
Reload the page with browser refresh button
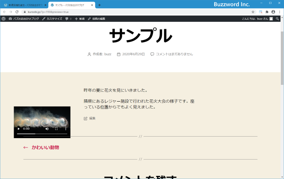point(17,12)
